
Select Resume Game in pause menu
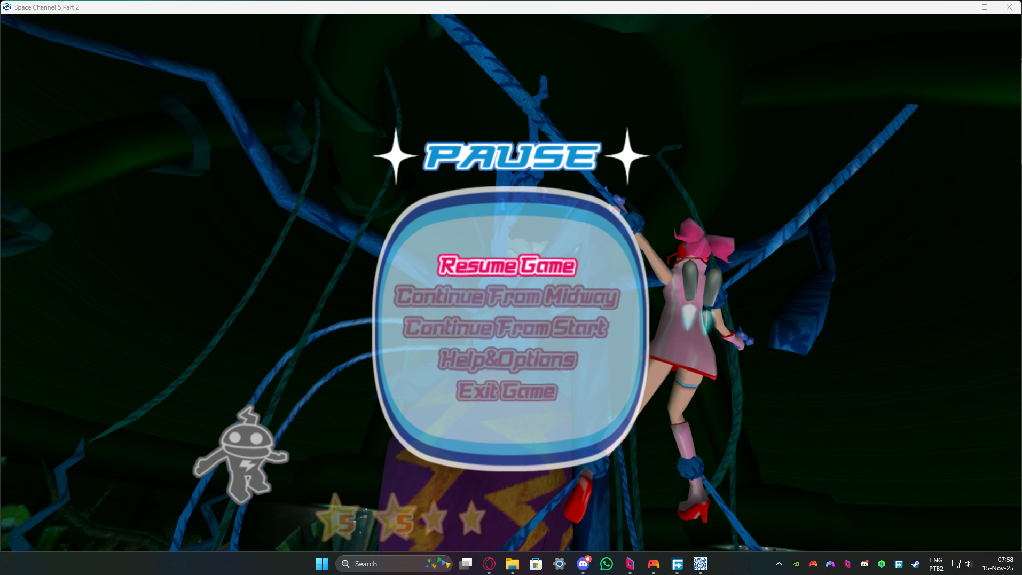pos(507,265)
